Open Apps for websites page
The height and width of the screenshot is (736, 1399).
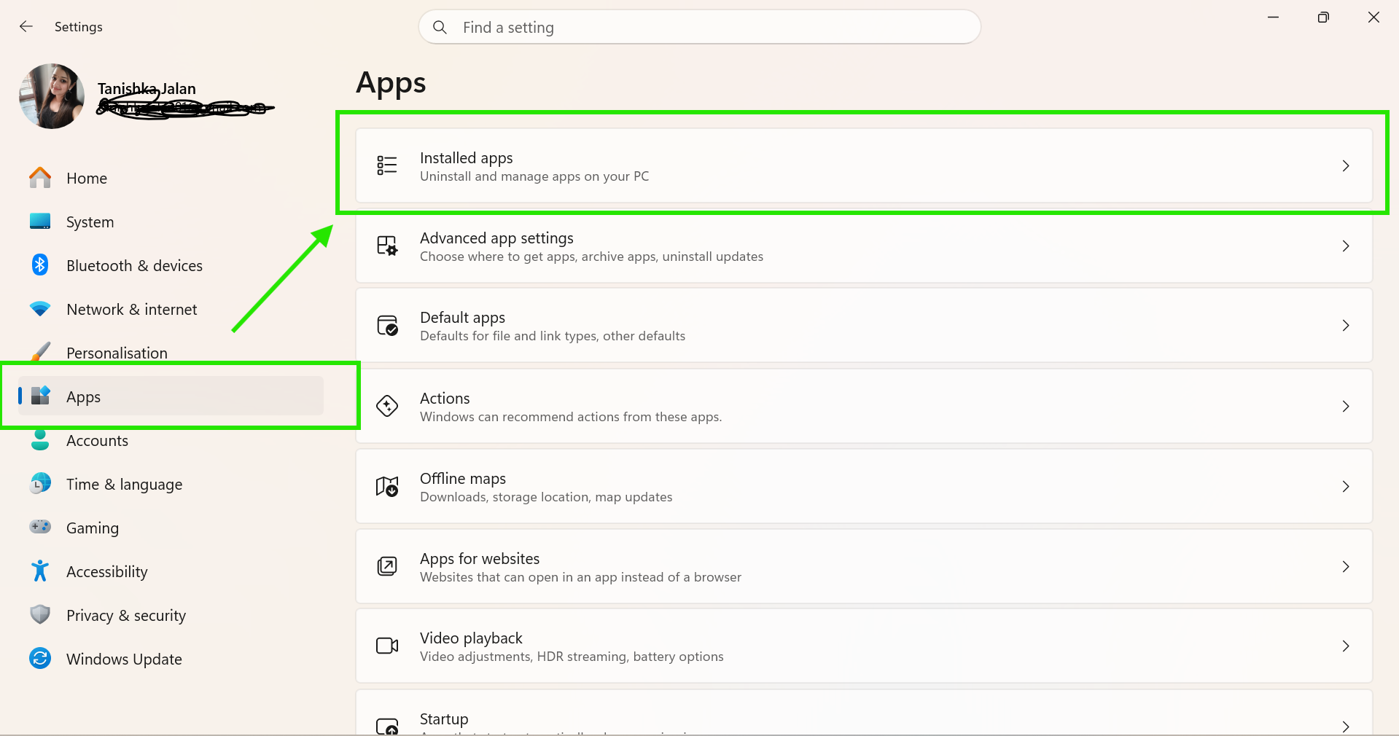tap(864, 567)
